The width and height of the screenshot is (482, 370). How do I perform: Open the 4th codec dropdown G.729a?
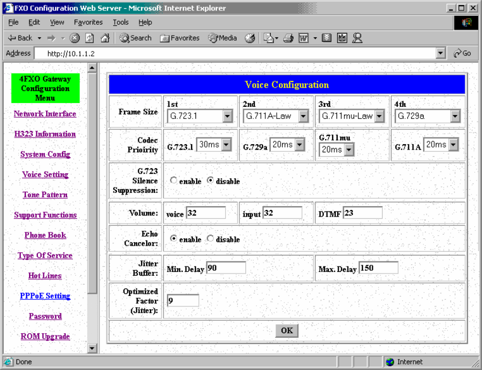(x=455, y=116)
